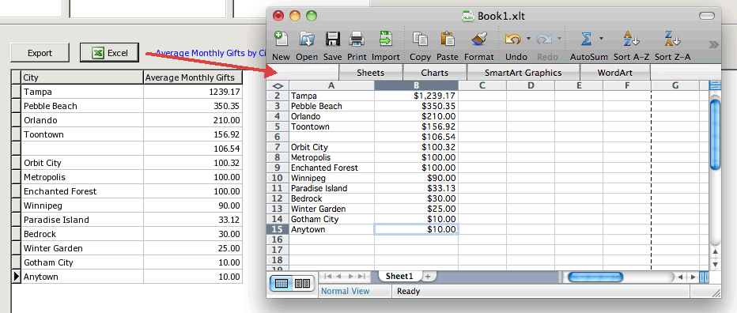
Task: Open the Sheets gallery tab
Action: (x=370, y=73)
